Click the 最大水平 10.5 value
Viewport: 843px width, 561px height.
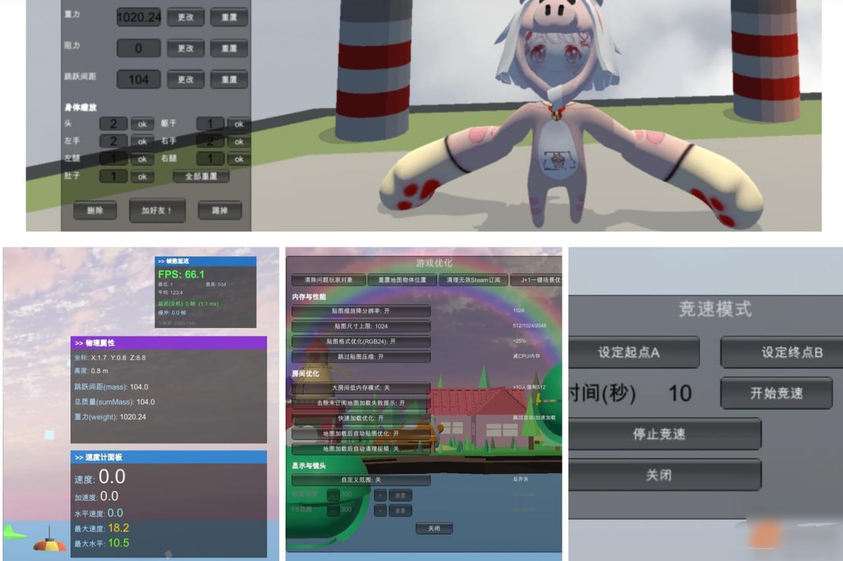click(119, 543)
